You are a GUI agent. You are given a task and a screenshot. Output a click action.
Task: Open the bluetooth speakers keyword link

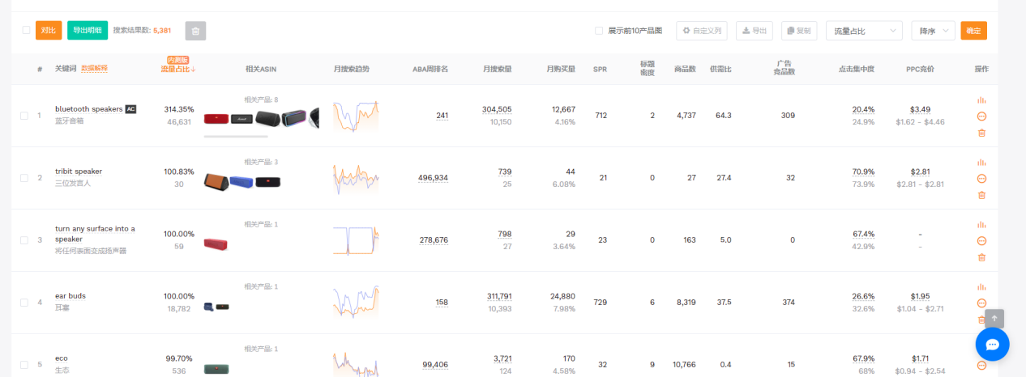[x=89, y=108]
